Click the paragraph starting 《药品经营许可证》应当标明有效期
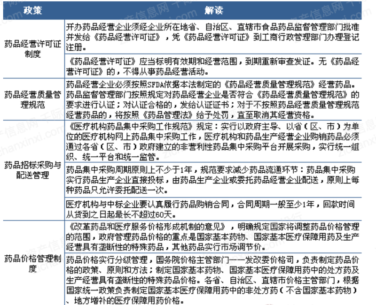Screen dimensions: 376x305 pyautogui.click(x=213, y=66)
